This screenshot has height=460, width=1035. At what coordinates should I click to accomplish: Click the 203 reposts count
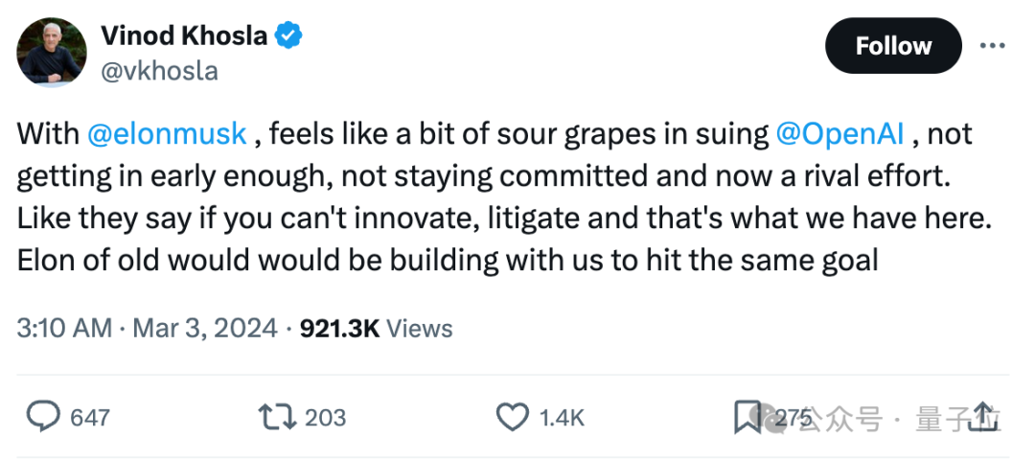[x=325, y=418]
